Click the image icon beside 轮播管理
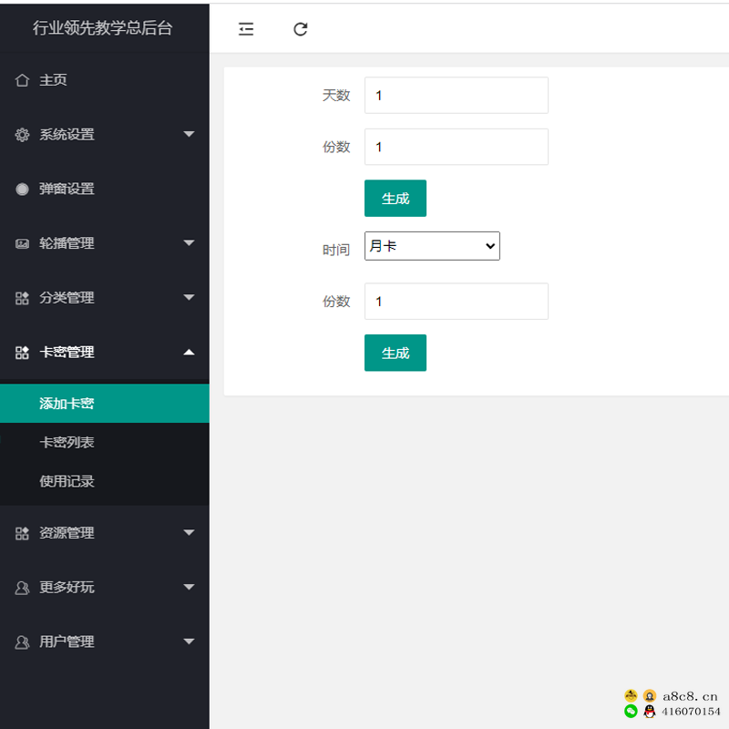Viewport: 729px width, 729px height. (x=22, y=243)
